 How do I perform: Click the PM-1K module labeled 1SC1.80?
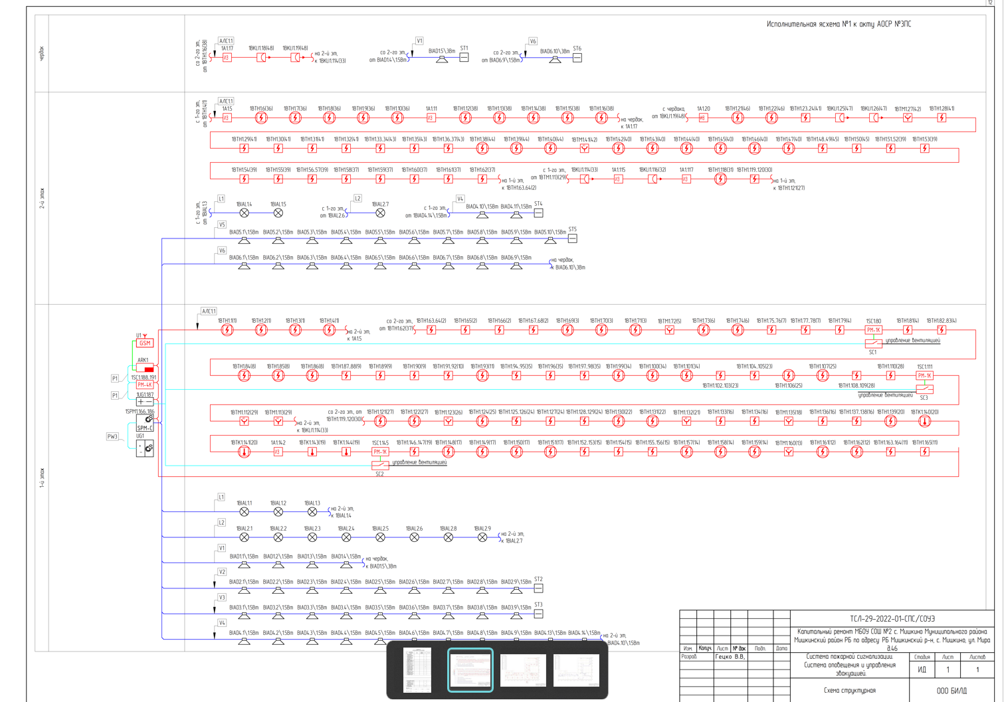(873, 329)
